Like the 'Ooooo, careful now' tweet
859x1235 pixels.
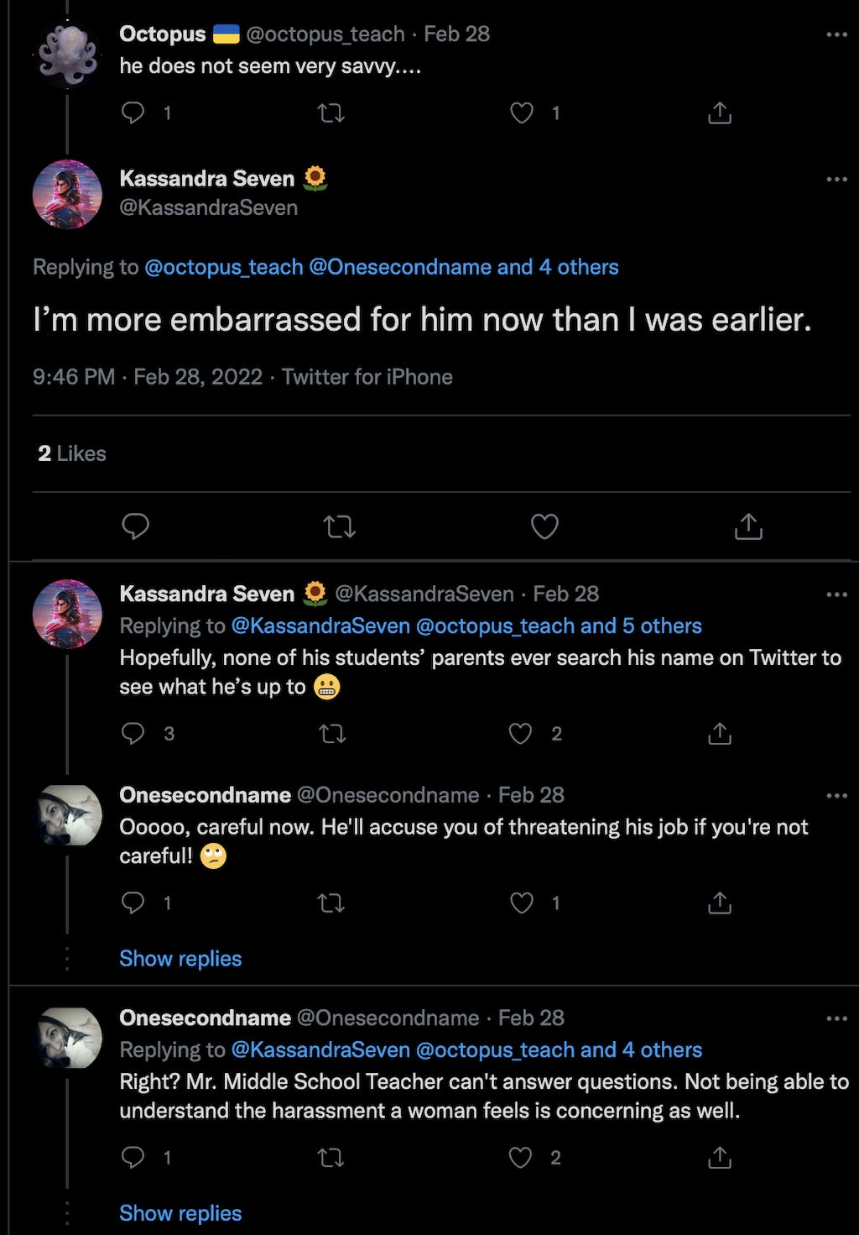tap(522, 903)
